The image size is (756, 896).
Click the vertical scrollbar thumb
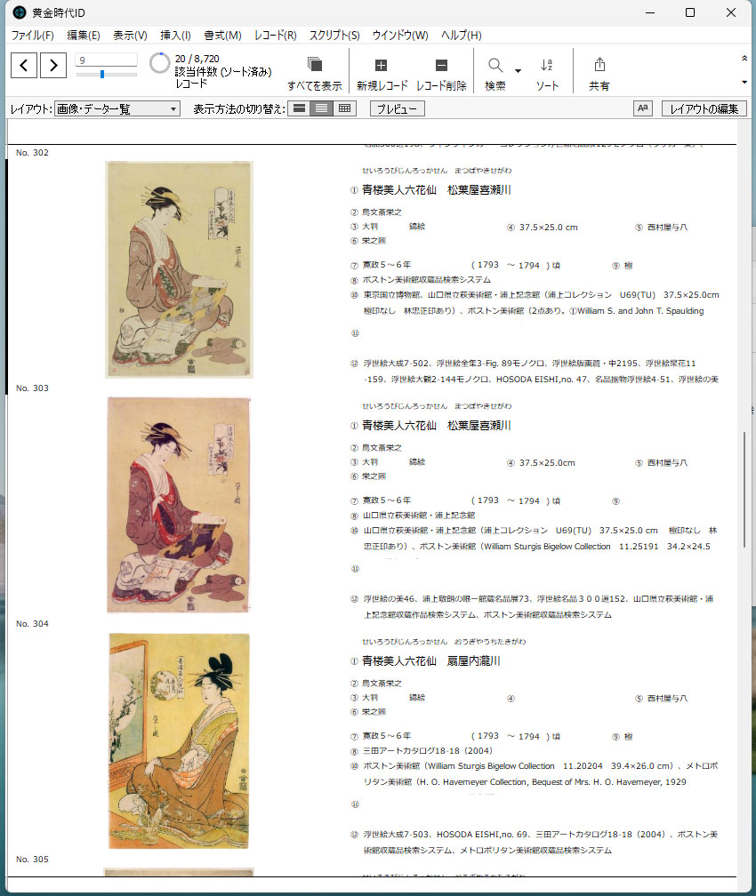[x=744, y=491]
